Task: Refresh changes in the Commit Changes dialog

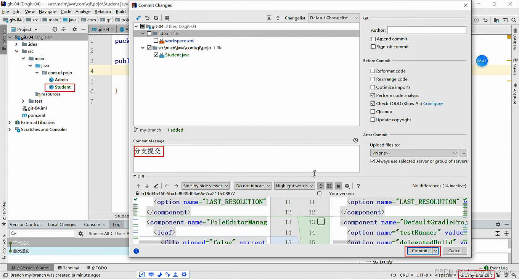Action: (156, 18)
